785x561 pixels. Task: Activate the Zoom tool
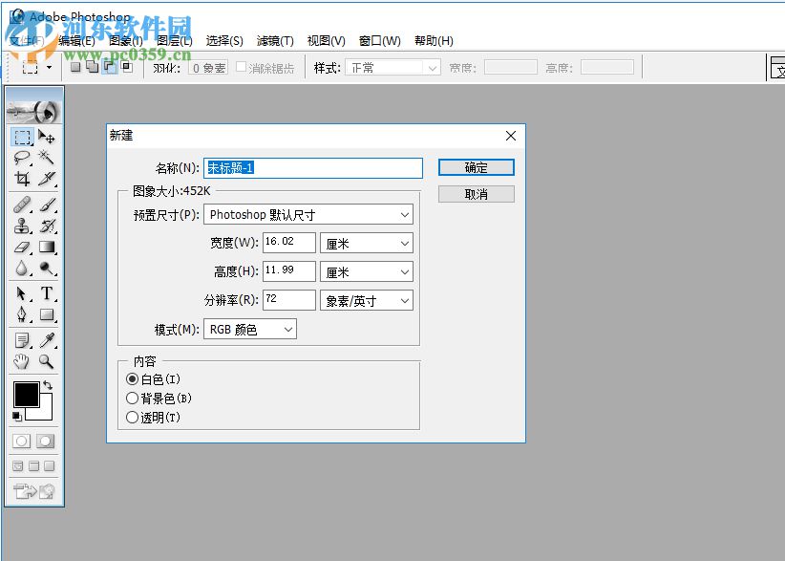[48, 362]
